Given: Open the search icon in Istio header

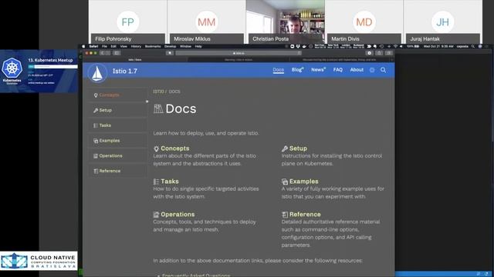Looking at the screenshot, I should coord(383,70).
